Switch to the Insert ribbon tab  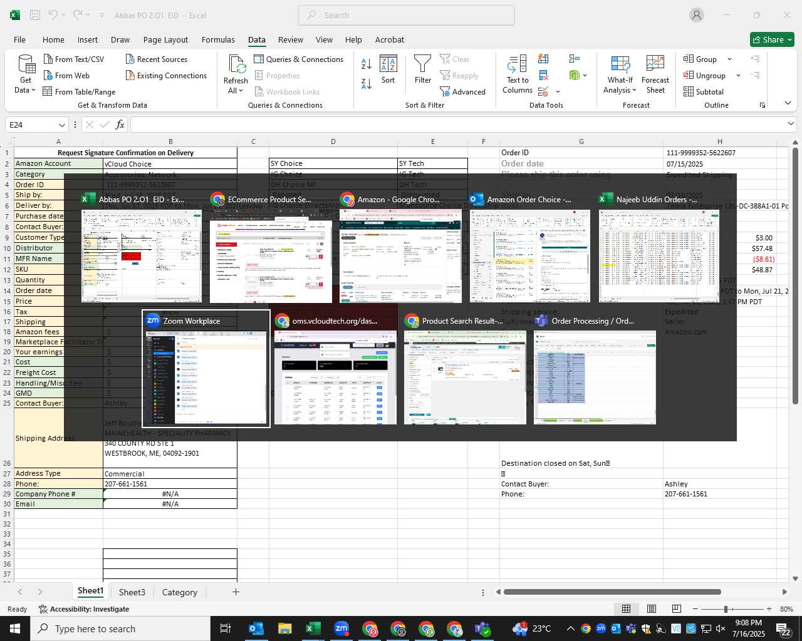[x=88, y=39]
